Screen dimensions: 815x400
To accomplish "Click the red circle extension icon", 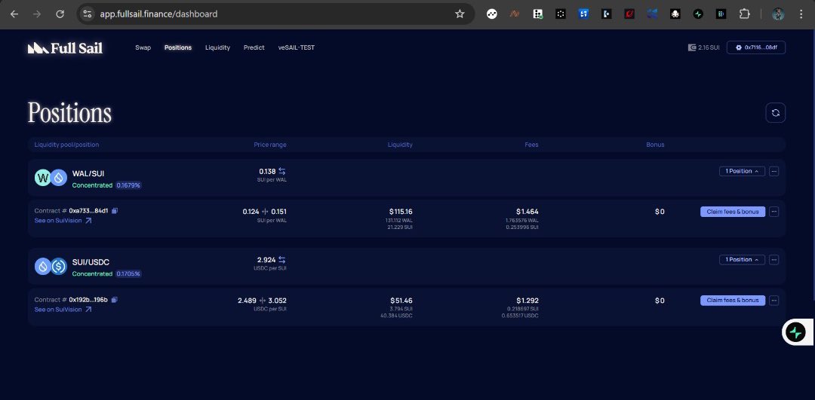I will pos(629,14).
